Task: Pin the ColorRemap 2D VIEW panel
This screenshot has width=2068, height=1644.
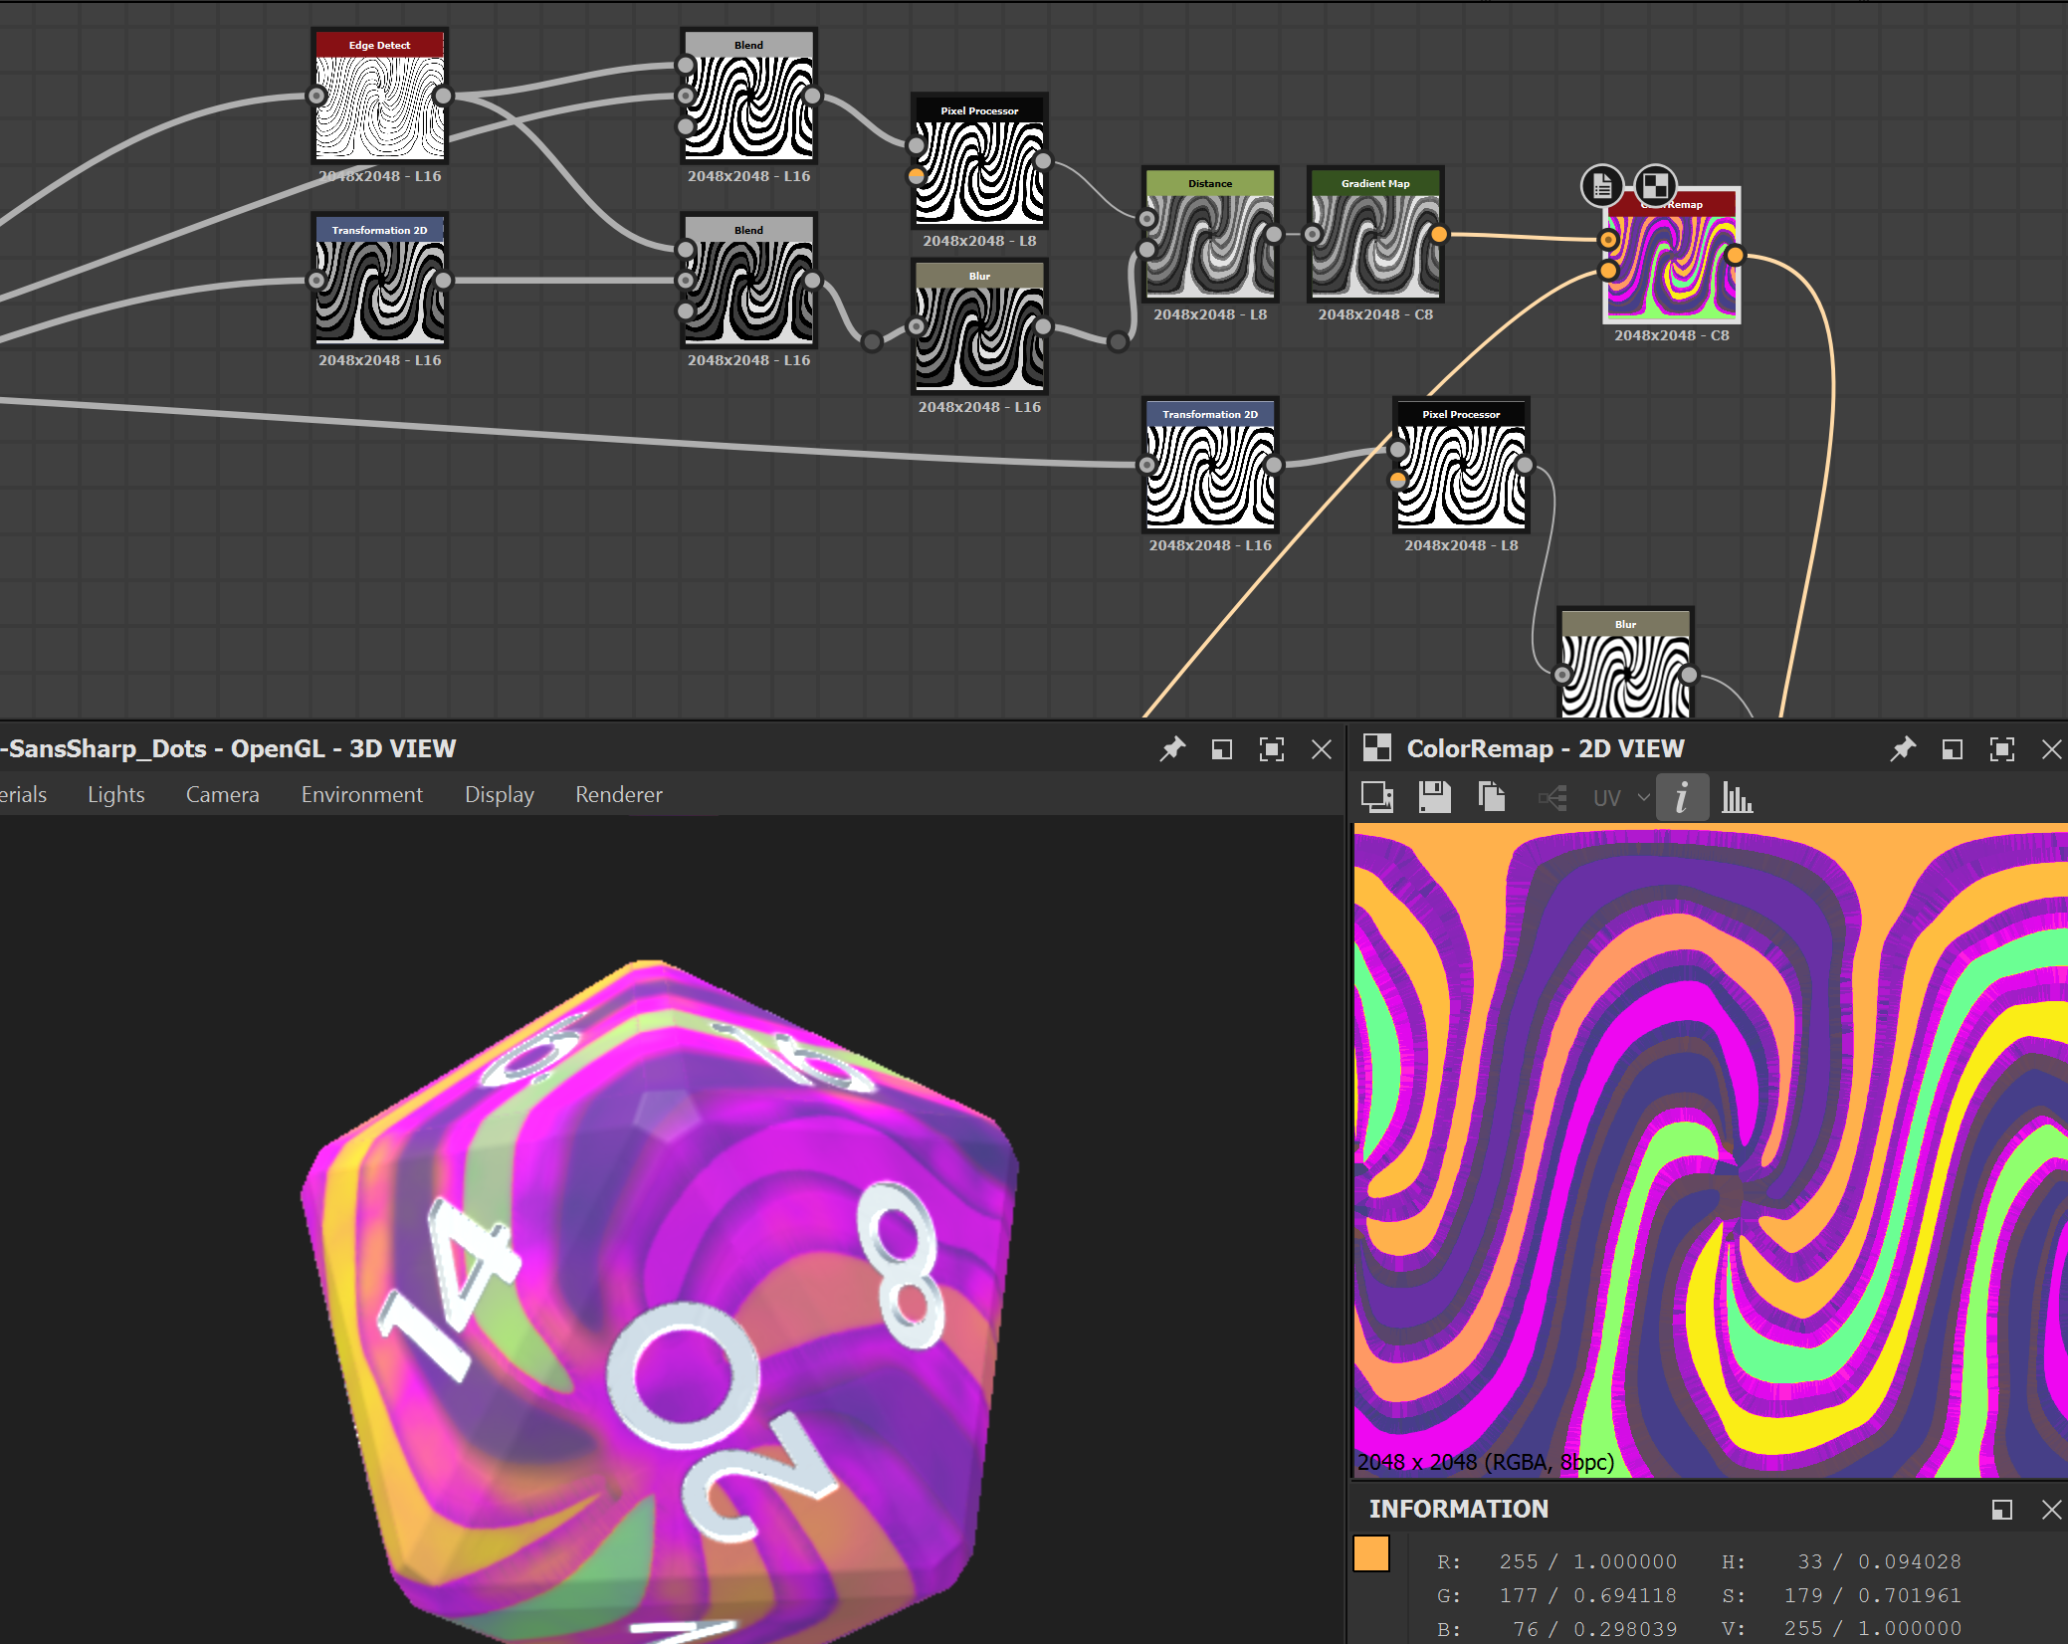Action: coord(1904,748)
